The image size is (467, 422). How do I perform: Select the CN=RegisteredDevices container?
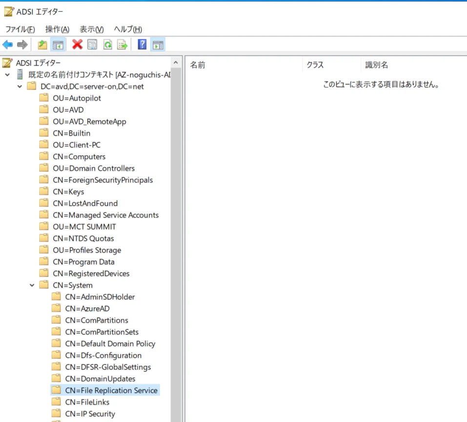pos(91,274)
